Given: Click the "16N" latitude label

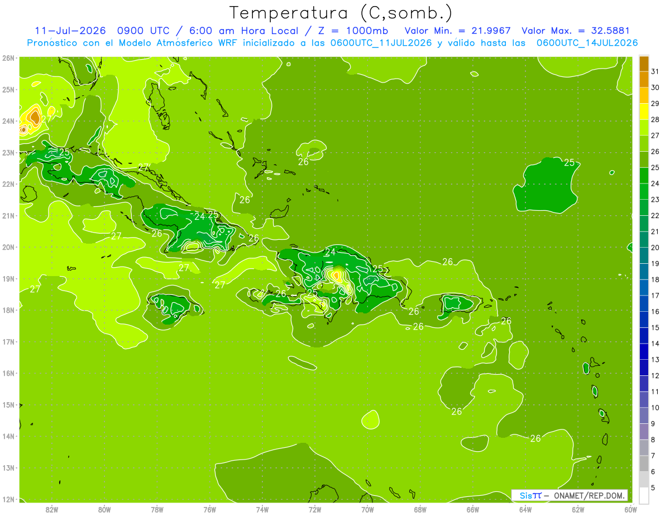Looking at the screenshot, I should tap(8, 373).
